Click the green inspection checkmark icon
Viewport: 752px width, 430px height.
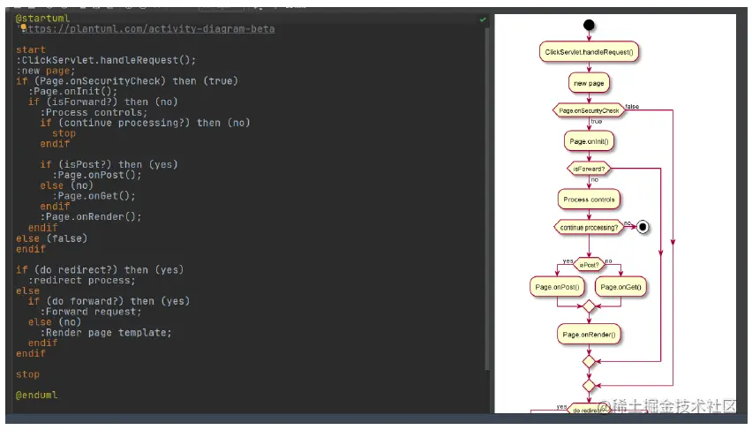point(483,19)
